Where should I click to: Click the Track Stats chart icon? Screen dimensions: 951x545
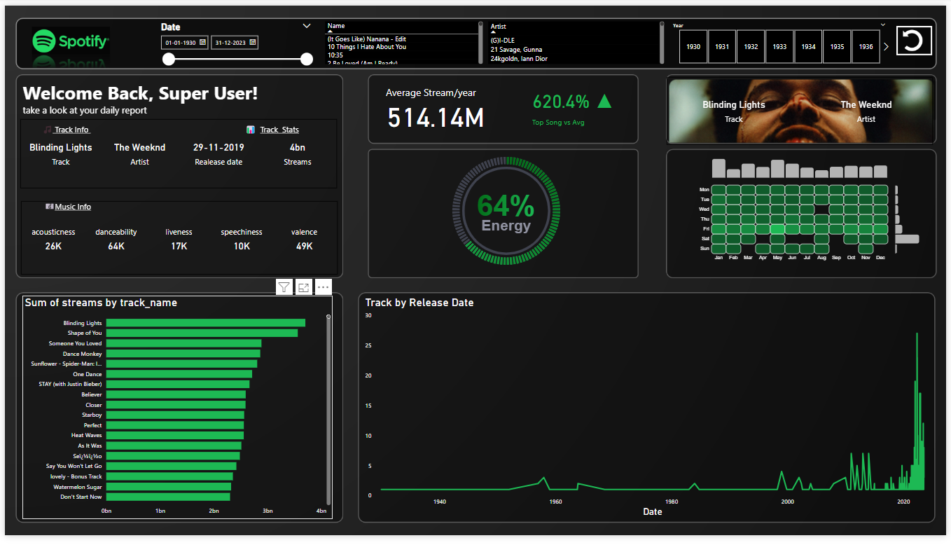pos(251,130)
